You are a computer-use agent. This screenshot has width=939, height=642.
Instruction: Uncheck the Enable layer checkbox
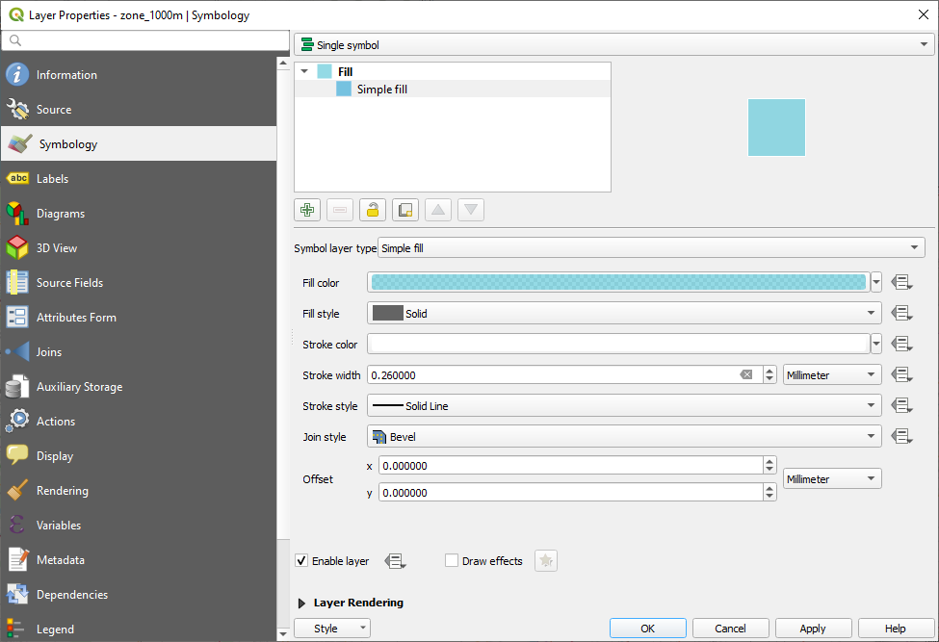click(302, 561)
